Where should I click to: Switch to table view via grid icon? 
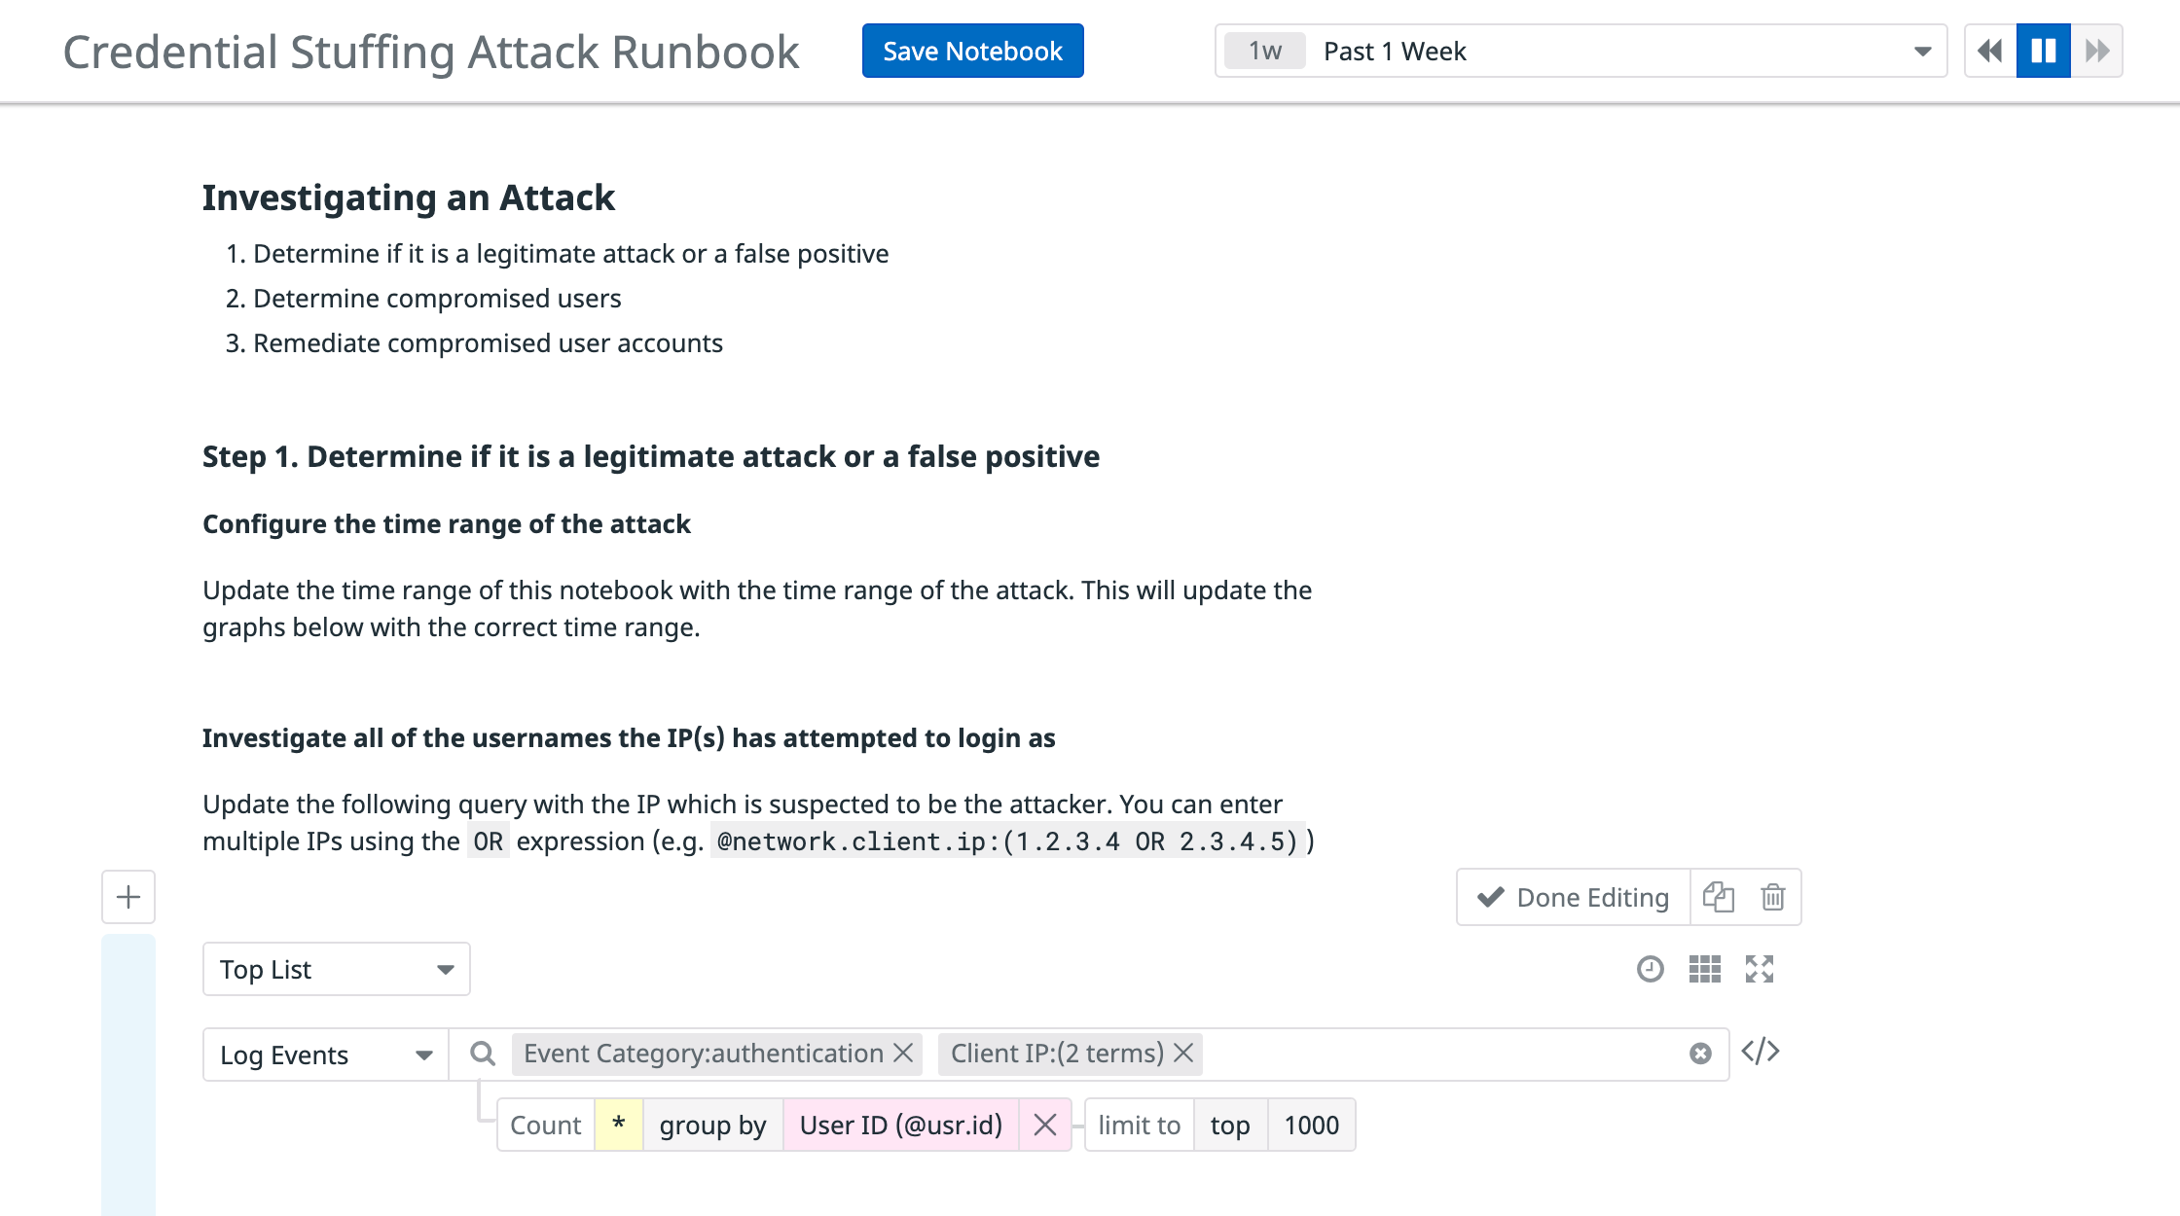(x=1705, y=969)
